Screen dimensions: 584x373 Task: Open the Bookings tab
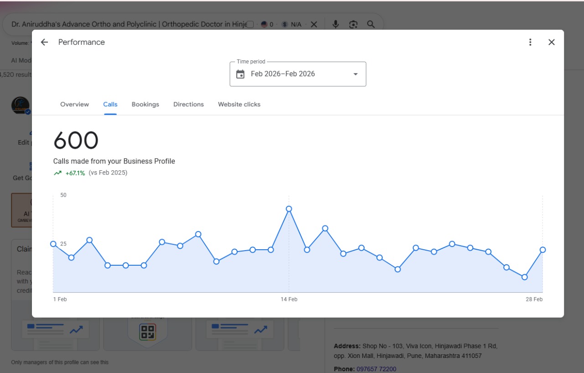[145, 105]
